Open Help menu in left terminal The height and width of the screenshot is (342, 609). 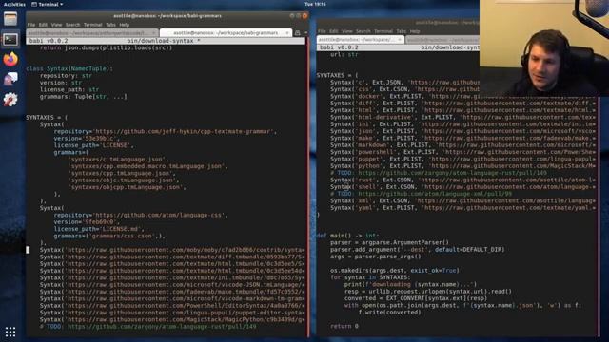click(x=125, y=25)
